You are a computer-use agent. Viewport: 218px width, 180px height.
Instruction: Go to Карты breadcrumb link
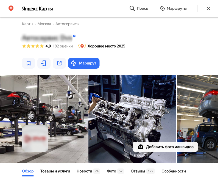pyautogui.click(x=27, y=24)
